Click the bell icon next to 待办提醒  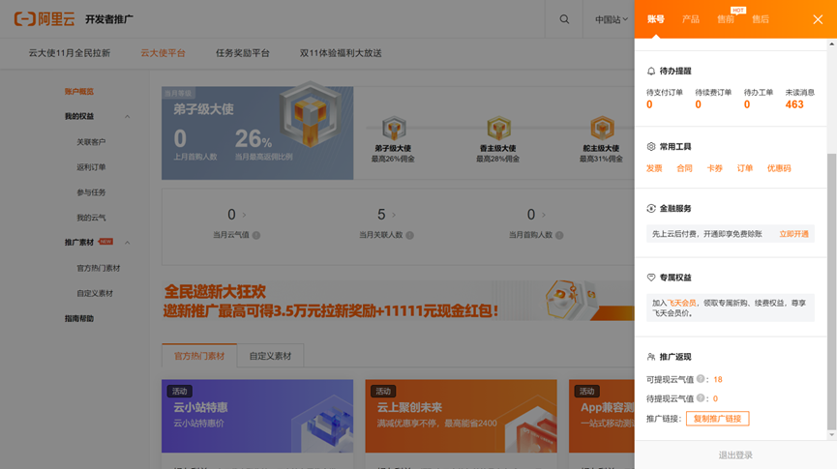pos(650,71)
